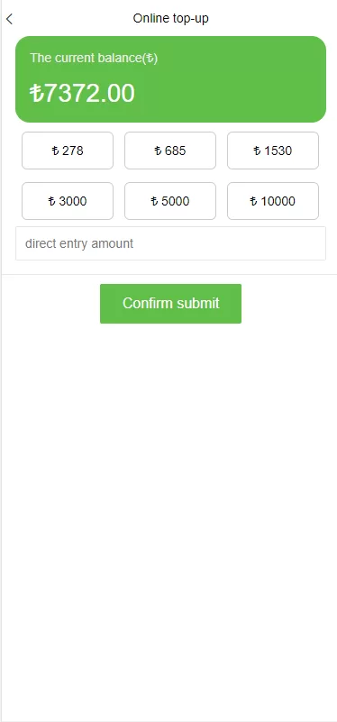The image size is (337, 722).
Task: Click the lira sign before the 7372.00 balance
Action: coord(36,93)
